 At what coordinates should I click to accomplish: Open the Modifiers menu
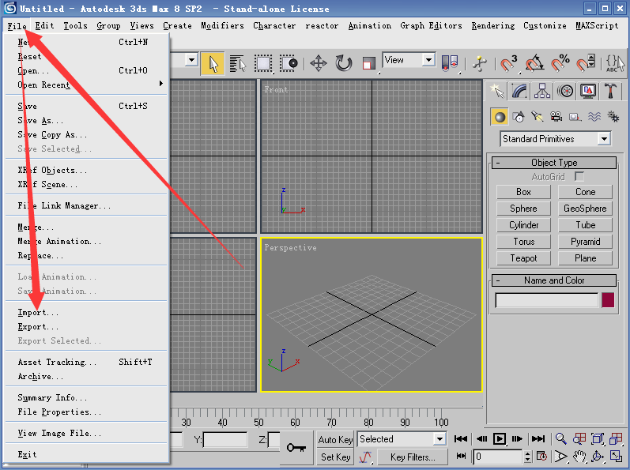[222, 26]
